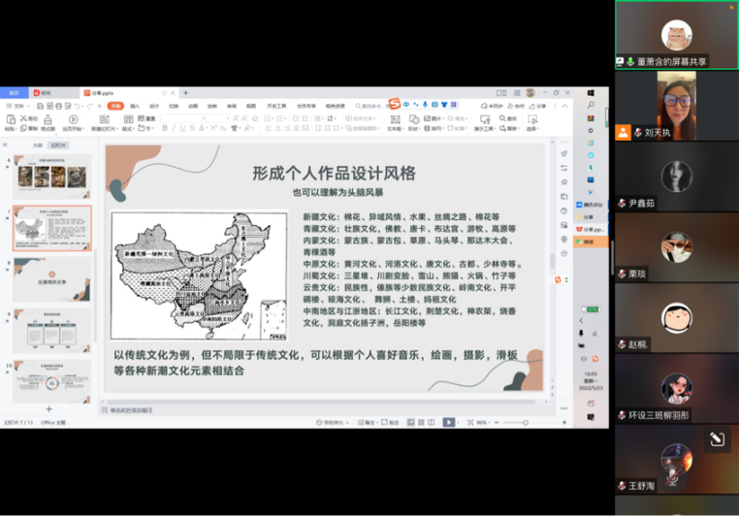Click the New Slide icon

104,119
